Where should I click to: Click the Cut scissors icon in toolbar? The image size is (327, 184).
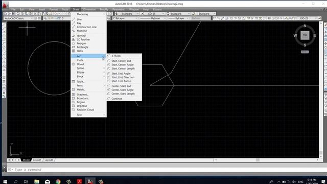click(35, 14)
